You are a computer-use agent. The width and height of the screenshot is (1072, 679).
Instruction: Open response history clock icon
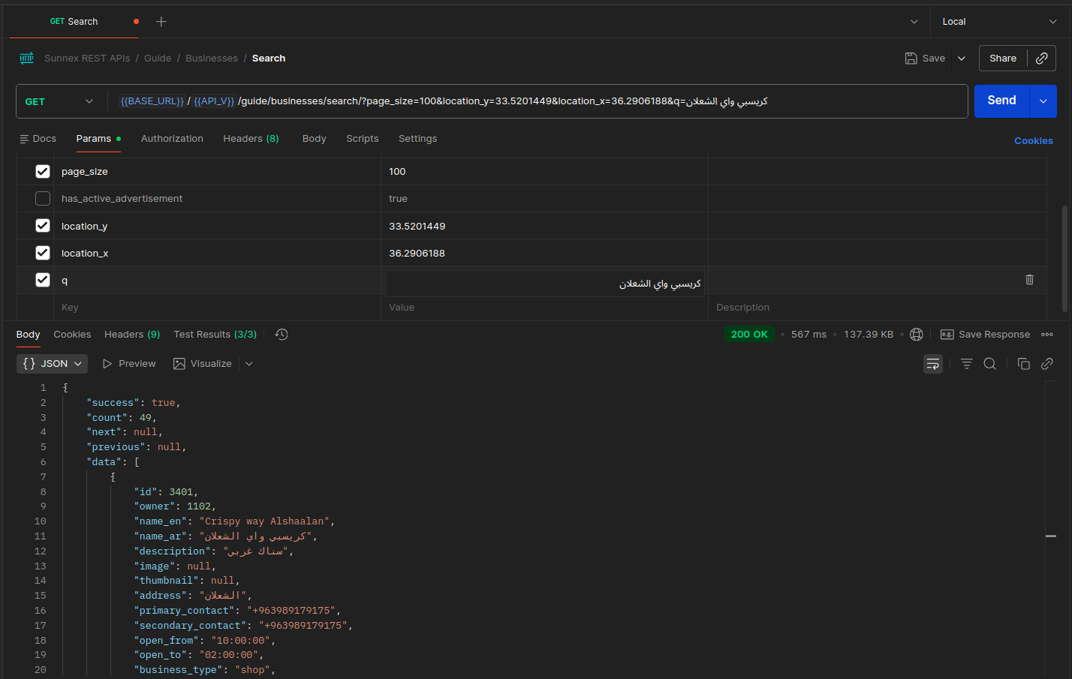click(282, 335)
